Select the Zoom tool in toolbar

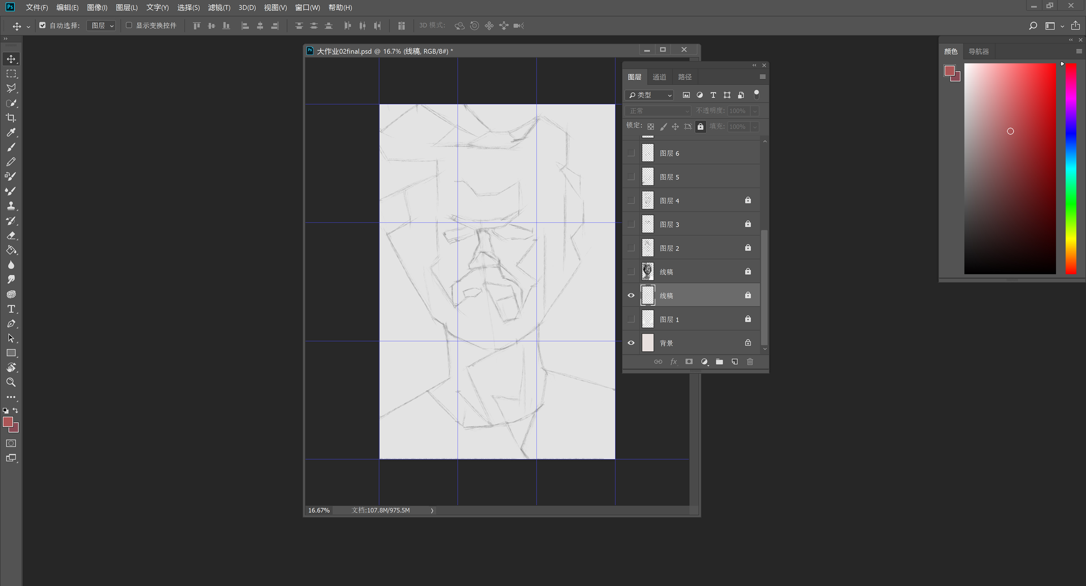pos(11,382)
